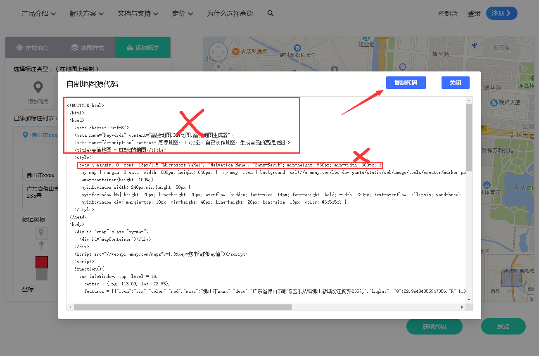This screenshot has width=539, height=356.
Task: Select the 佛山市xxxx marker list item
Action: point(40,135)
